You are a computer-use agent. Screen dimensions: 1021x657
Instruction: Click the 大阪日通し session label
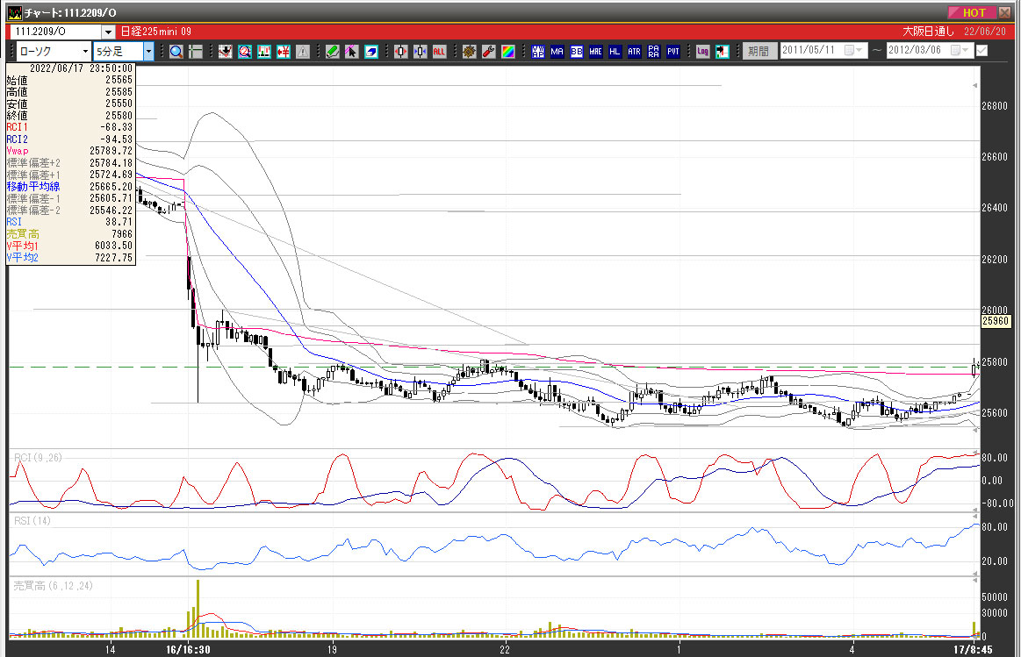coord(928,32)
